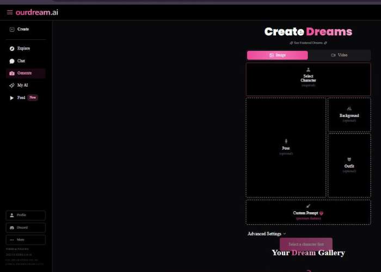Open Chat via speech bubble icon
The width and height of the screenshot is (381, 272).
[12, 61]
